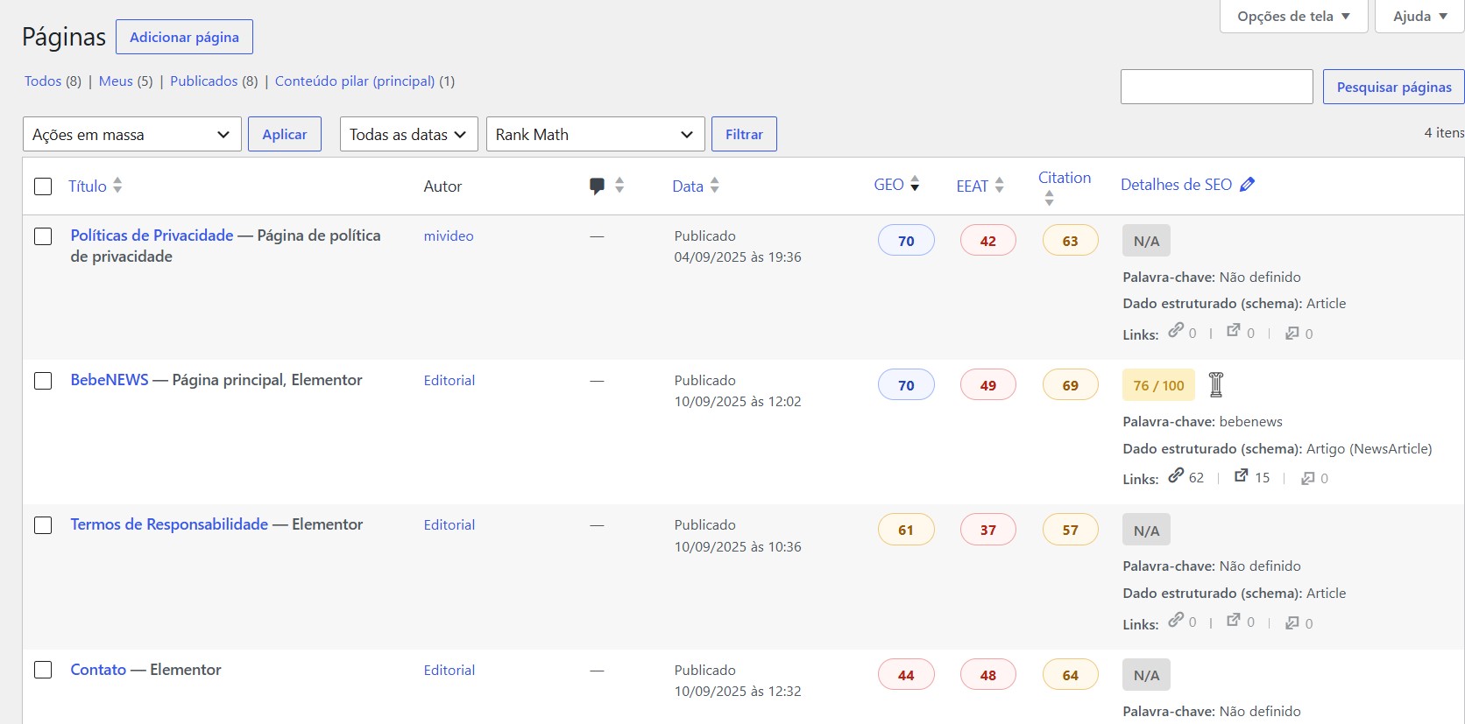1465x724 pixels.
Task: Click sort arrows next to Título header
Action: tap(117, 186)
